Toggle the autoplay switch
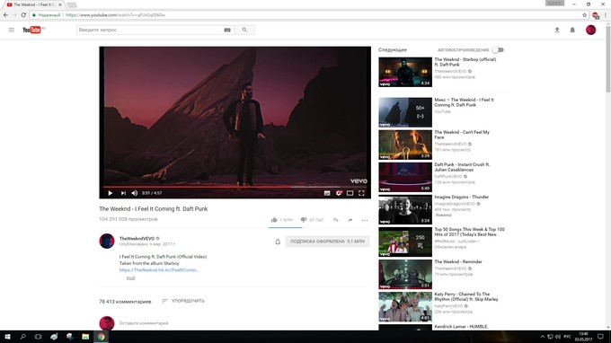The image size is (611, 343). [498, 50]
